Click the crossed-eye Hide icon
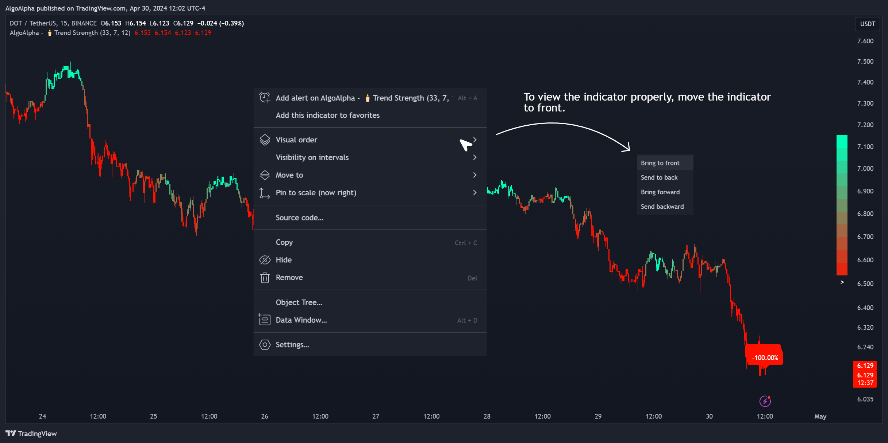 (265, 260)
